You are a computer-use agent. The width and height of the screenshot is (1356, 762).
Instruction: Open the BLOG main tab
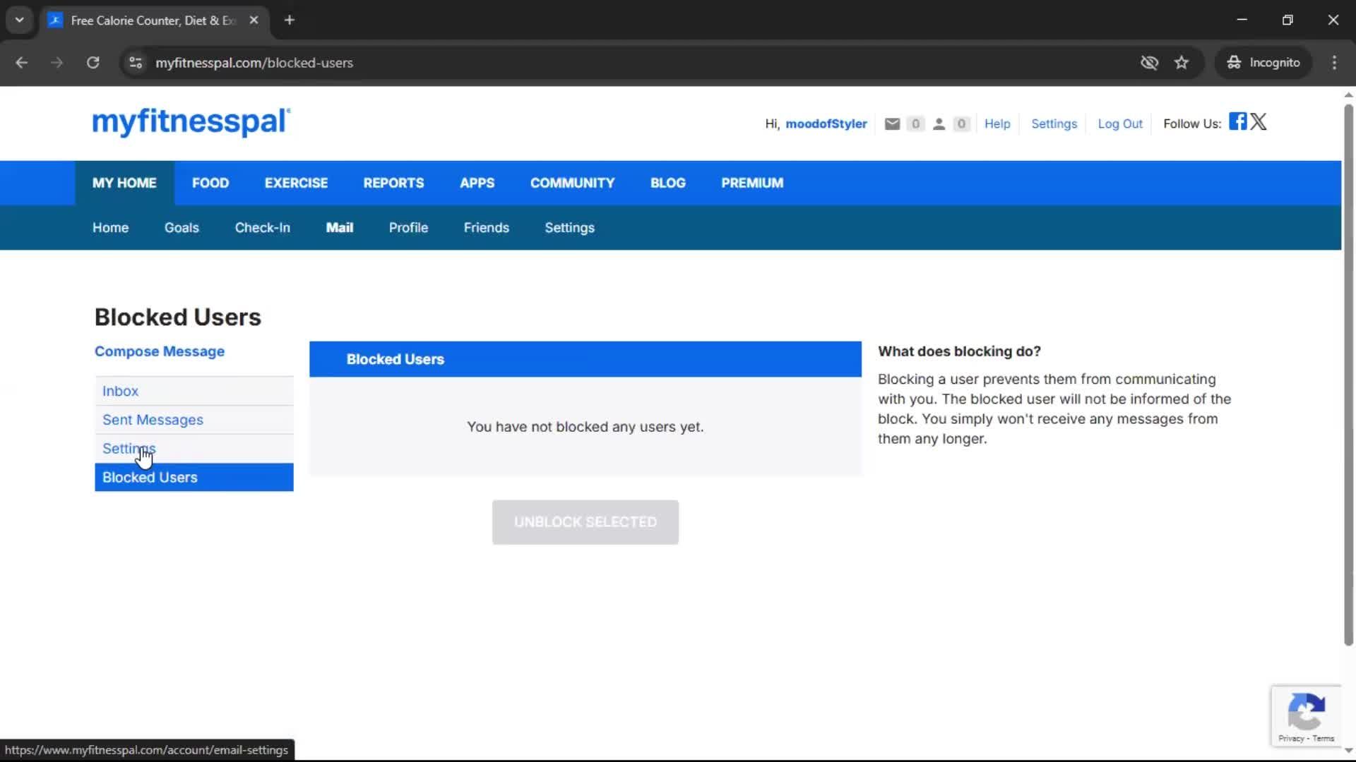pyautogui.click(x=667, y=183)
